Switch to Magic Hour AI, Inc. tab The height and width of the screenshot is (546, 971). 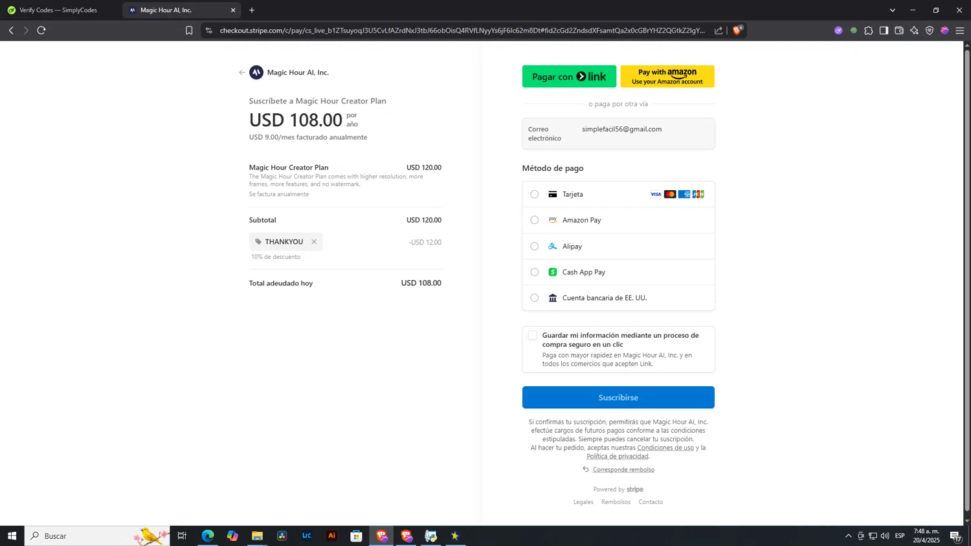181,10
